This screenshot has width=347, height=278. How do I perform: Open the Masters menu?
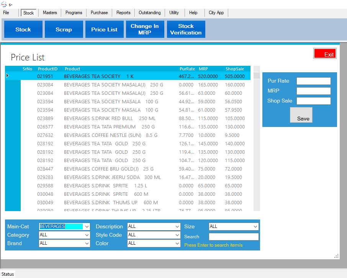coord(50,13)
